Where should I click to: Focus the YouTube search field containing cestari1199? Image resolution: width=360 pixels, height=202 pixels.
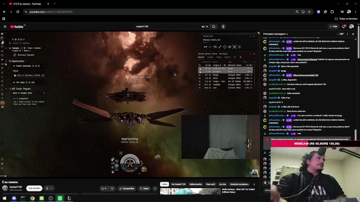168,27
